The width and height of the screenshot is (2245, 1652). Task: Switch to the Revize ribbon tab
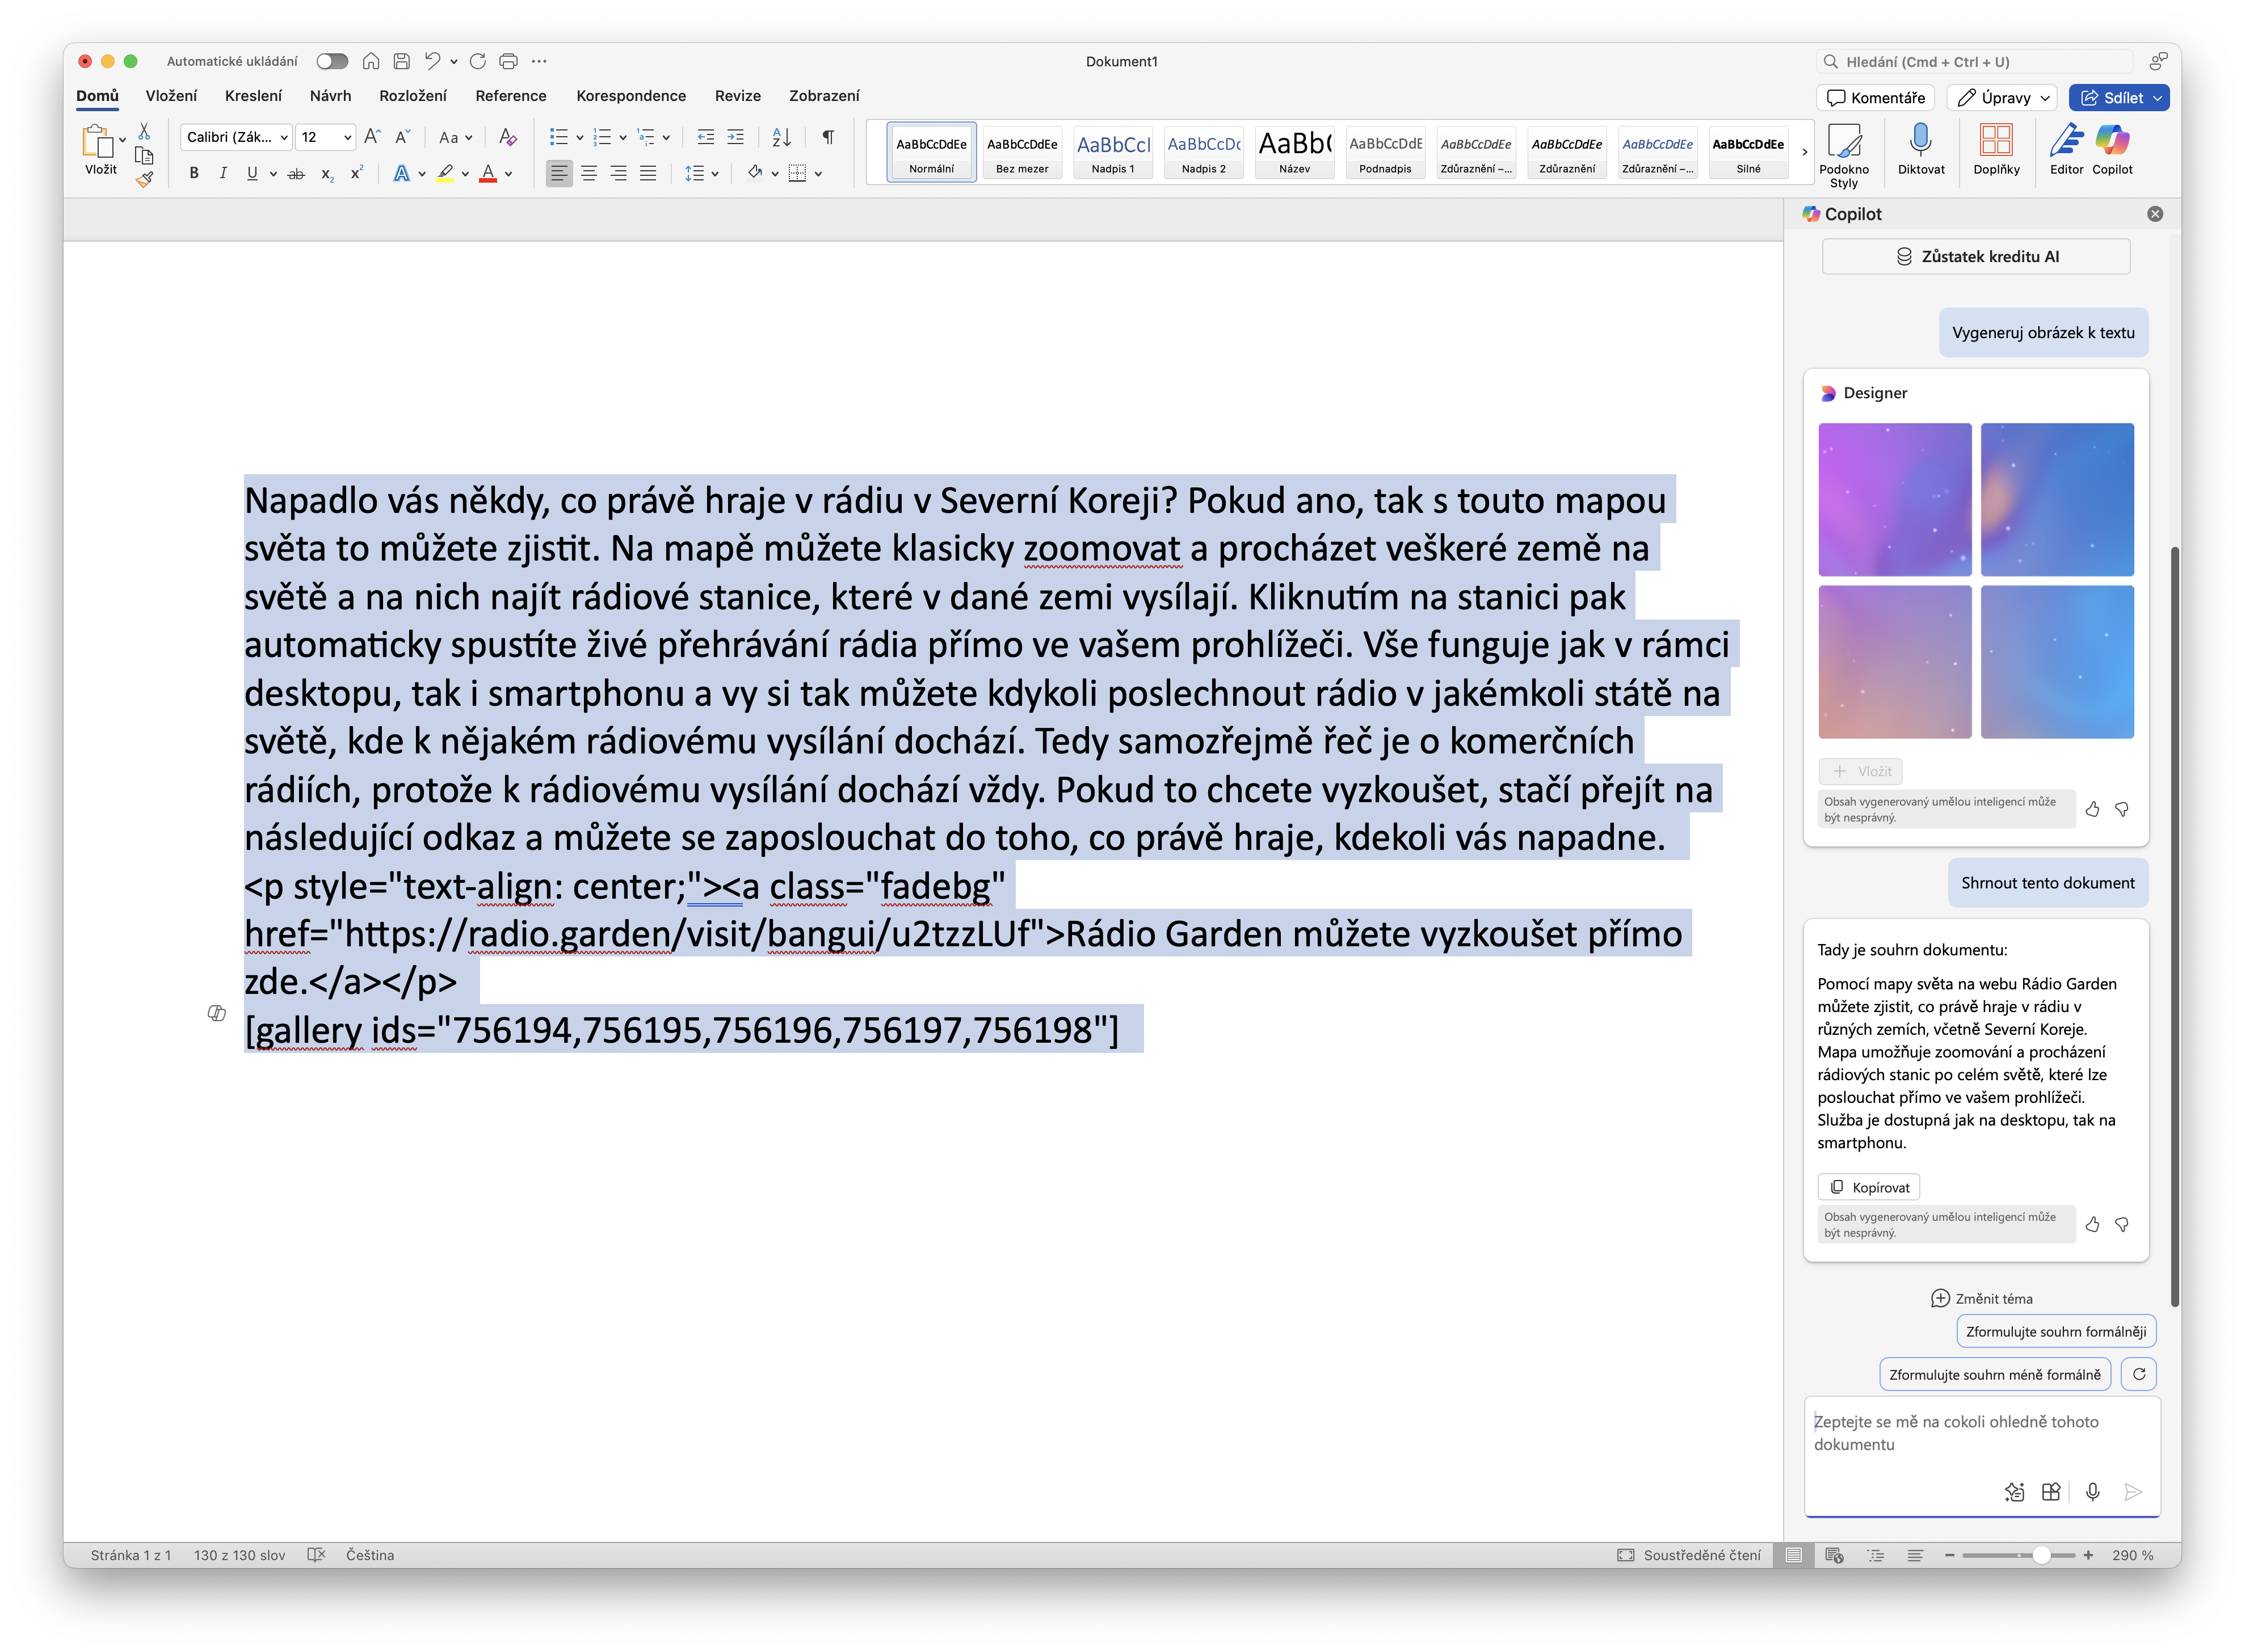point(737,96)
